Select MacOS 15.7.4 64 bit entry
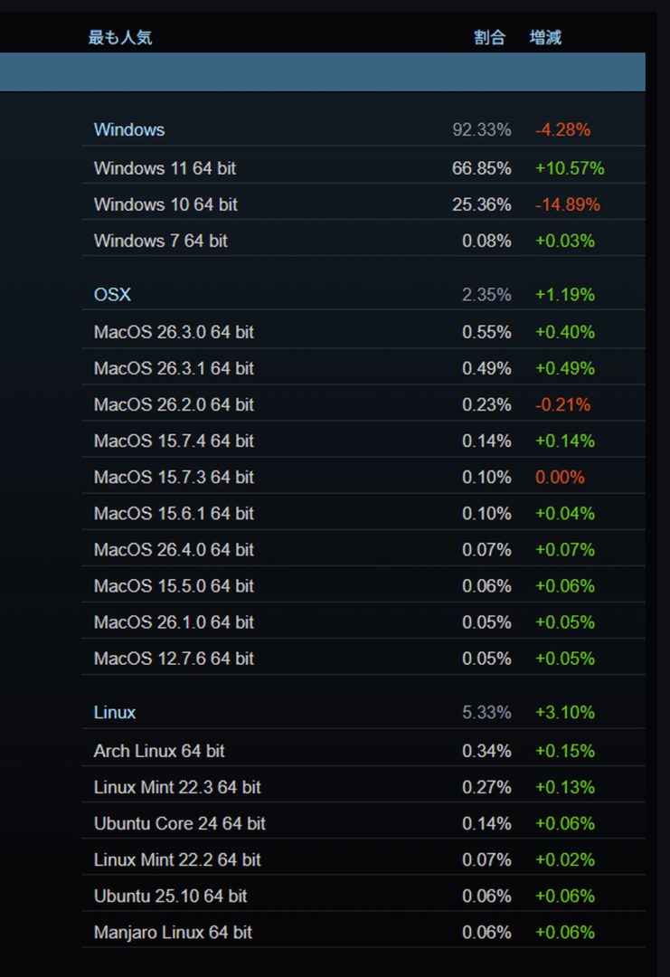This screenshot has width=670, height=977. pyautogui.click(x=174, y=441)
